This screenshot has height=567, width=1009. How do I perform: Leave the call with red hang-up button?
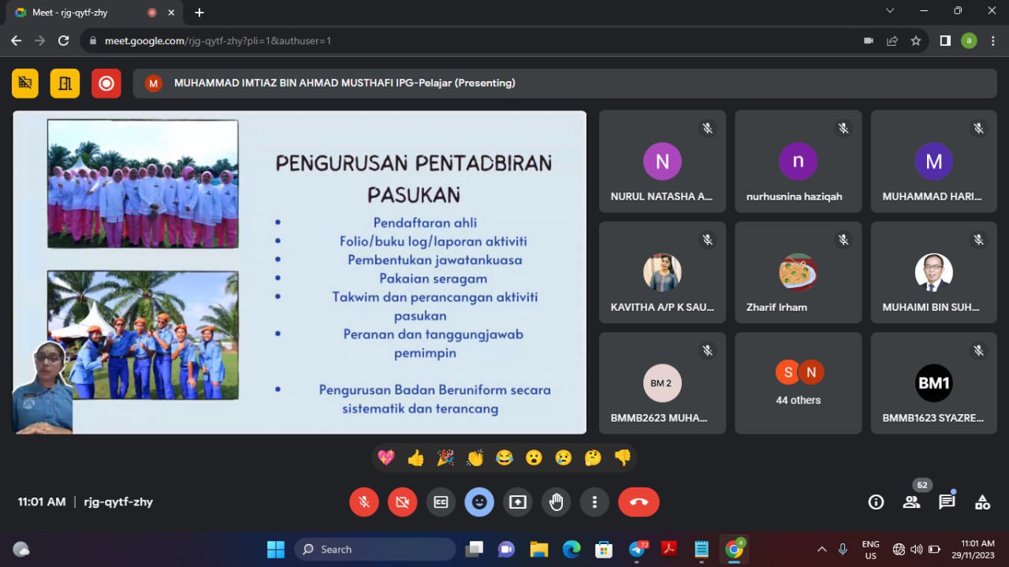(x=639, y=502)
